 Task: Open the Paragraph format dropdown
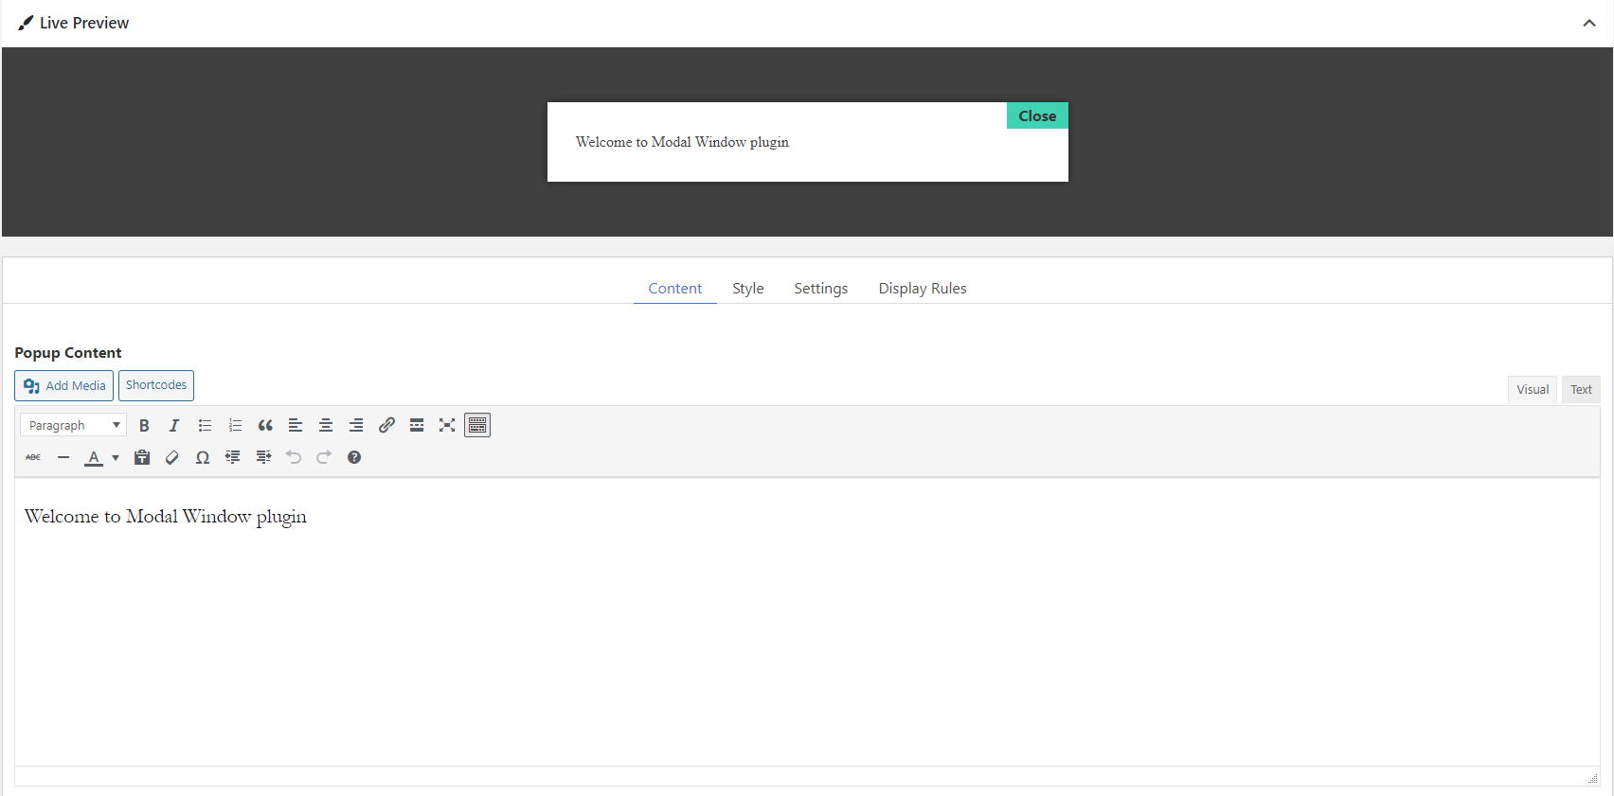tap(73, 426)
